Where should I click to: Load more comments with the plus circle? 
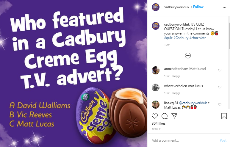188,56
